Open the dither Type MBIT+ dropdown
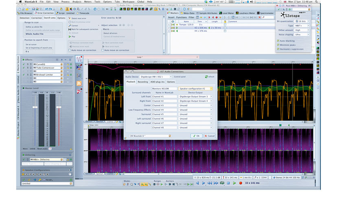The height and width of the screenshot is (205, 346). tap(302, 26)
